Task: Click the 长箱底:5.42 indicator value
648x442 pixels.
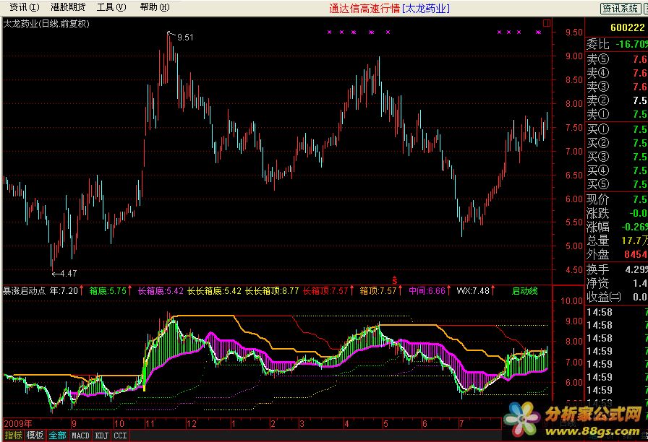Action: (161, 291)
